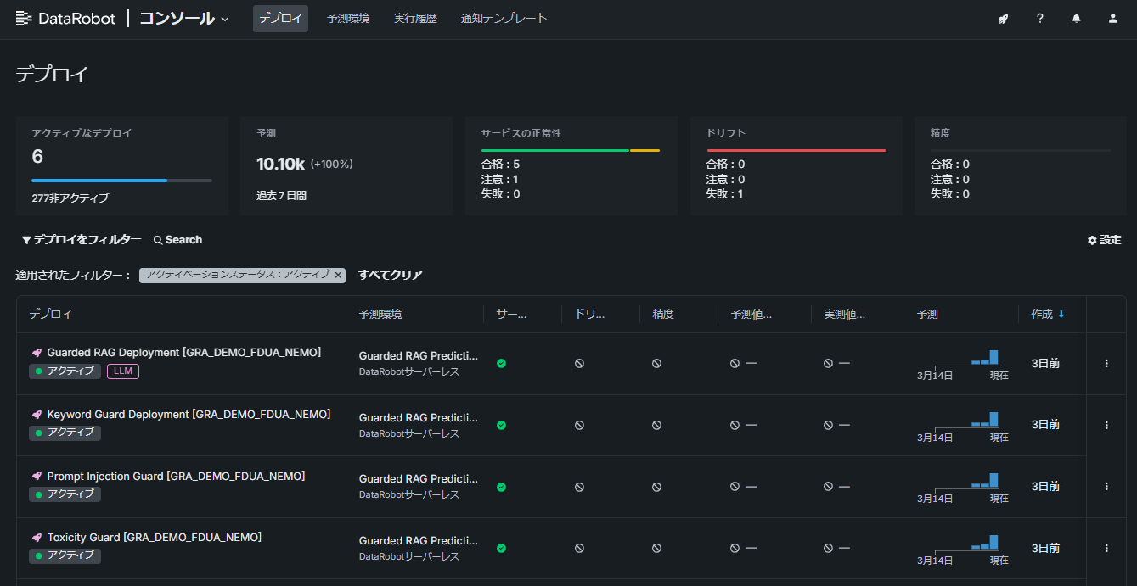Click service health check icon for Guarded RAG Deployment
This screenshot has width=1137, height=586.
coord(501,363)
